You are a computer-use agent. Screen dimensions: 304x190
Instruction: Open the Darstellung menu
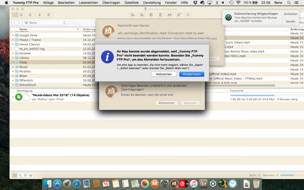152,3
